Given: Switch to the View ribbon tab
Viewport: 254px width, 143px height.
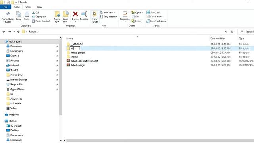Looking at the screenshot, I should tap(39, 7).
